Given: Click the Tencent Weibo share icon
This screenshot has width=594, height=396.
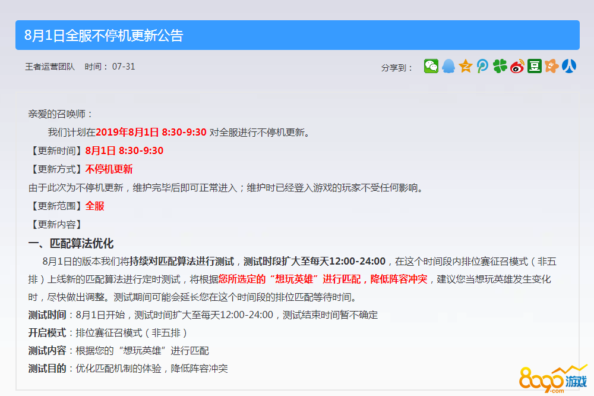Looking at the screenshot, I should click(x=482, y=66).
